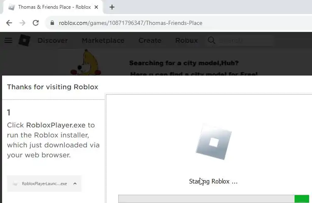Focus the Roblox Search field
The width and height of the screenshot is (312, 203).
coord(246,40)
